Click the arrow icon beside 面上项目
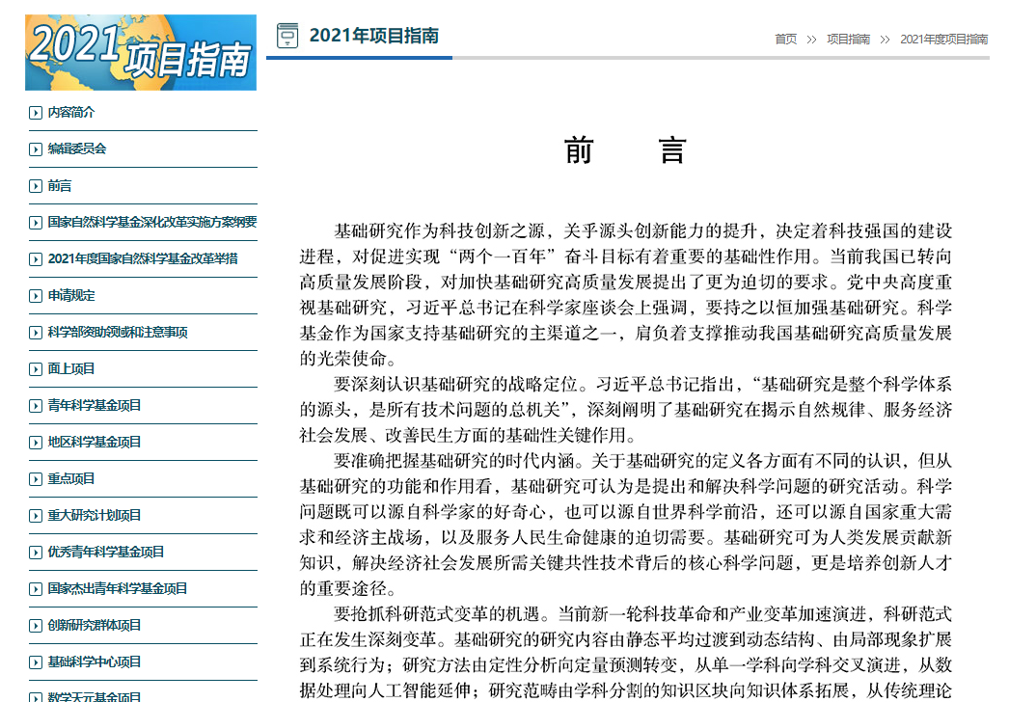The width and height of the screenshot is (1009, 702). pos(36,370)
